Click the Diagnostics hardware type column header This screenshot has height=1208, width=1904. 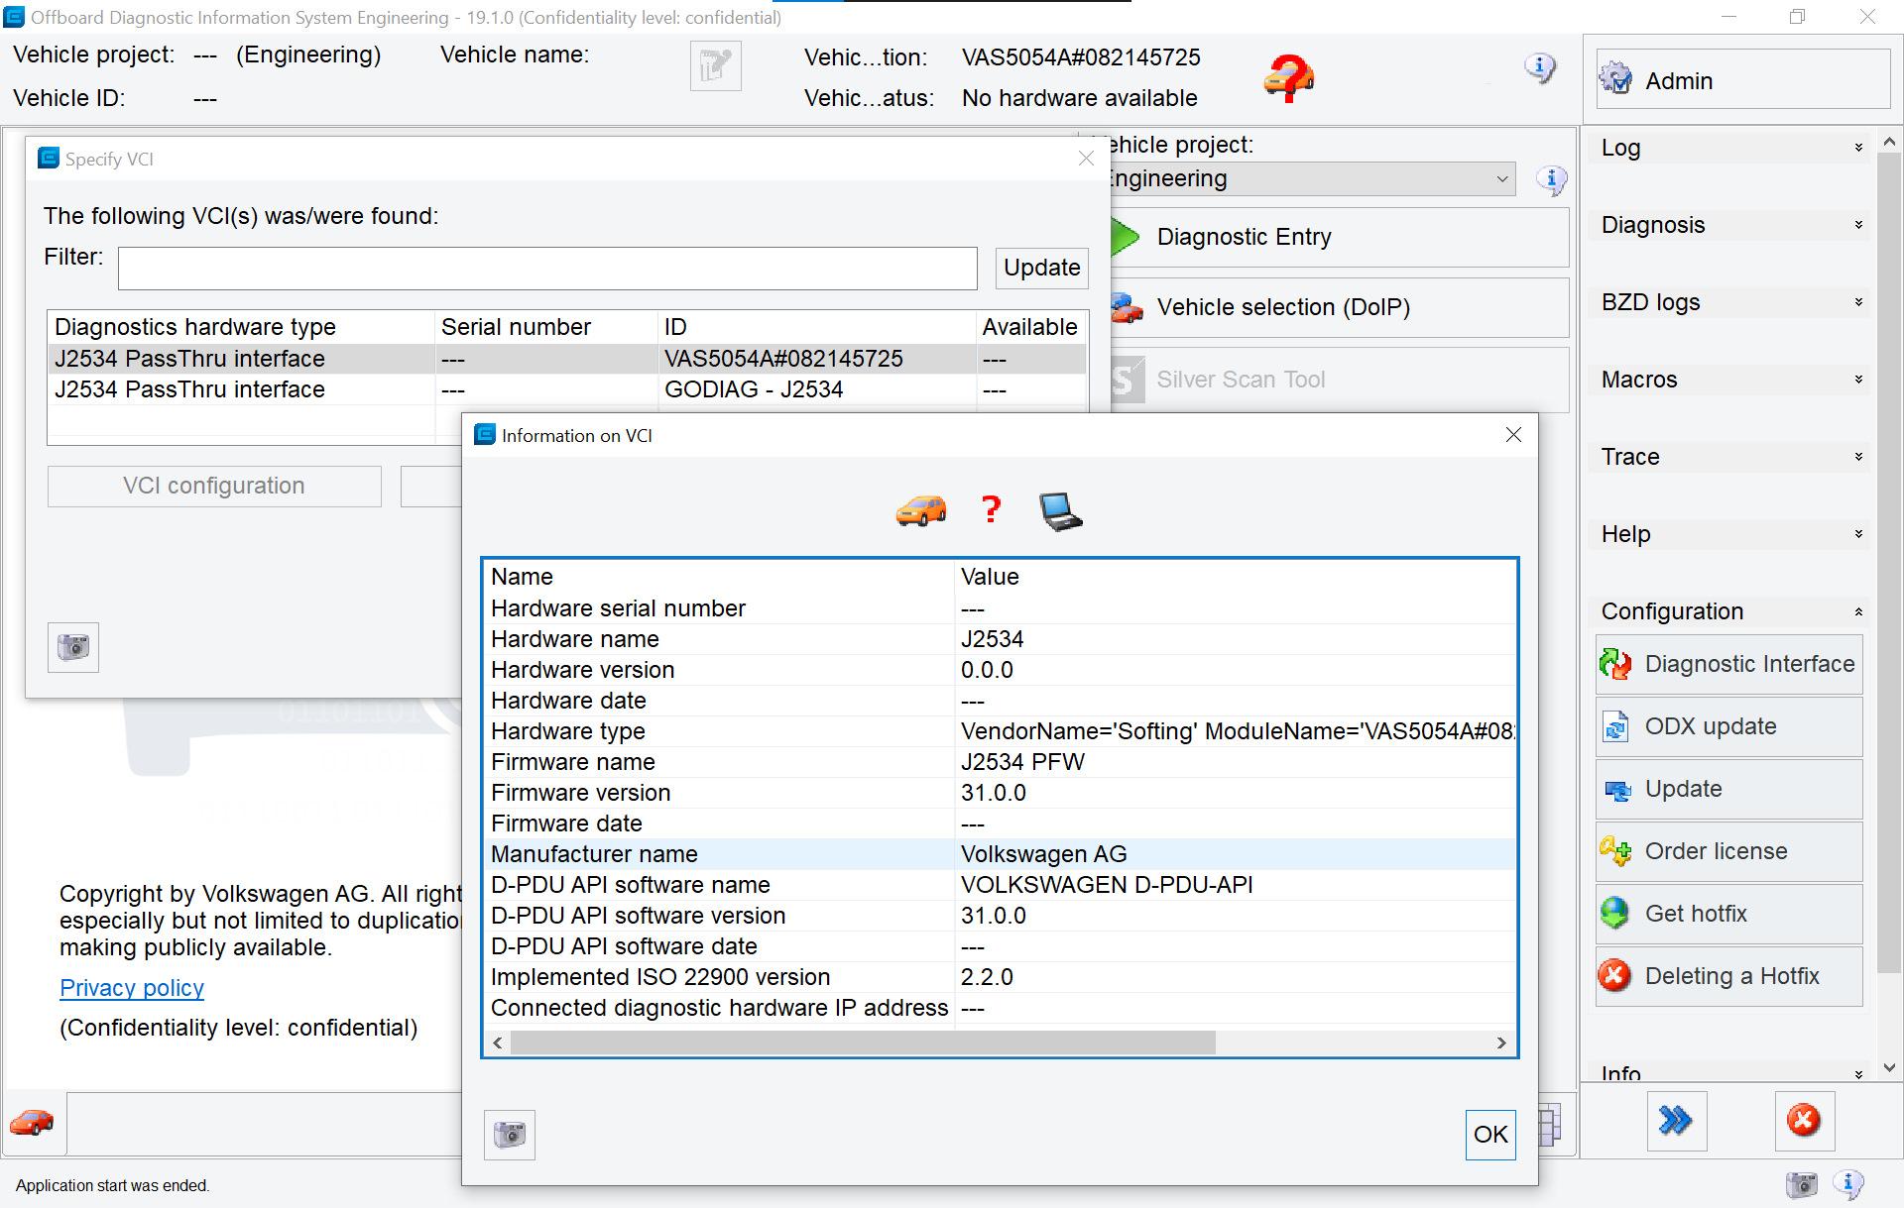point(241,327)
